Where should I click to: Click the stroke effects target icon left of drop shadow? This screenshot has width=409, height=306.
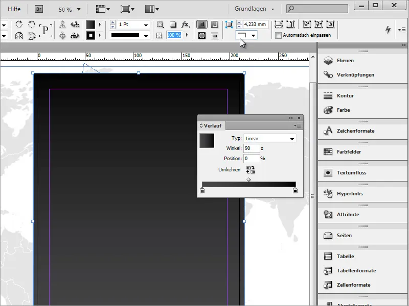click(160, 24)
